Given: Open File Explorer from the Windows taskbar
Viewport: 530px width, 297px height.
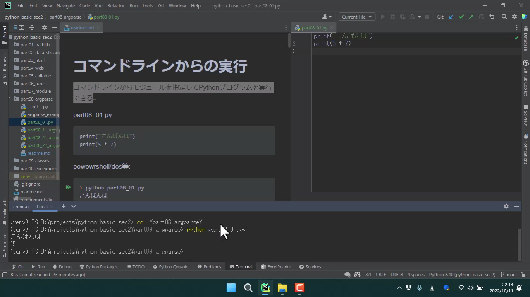Looking at the screenshot, I should (282, 288).
